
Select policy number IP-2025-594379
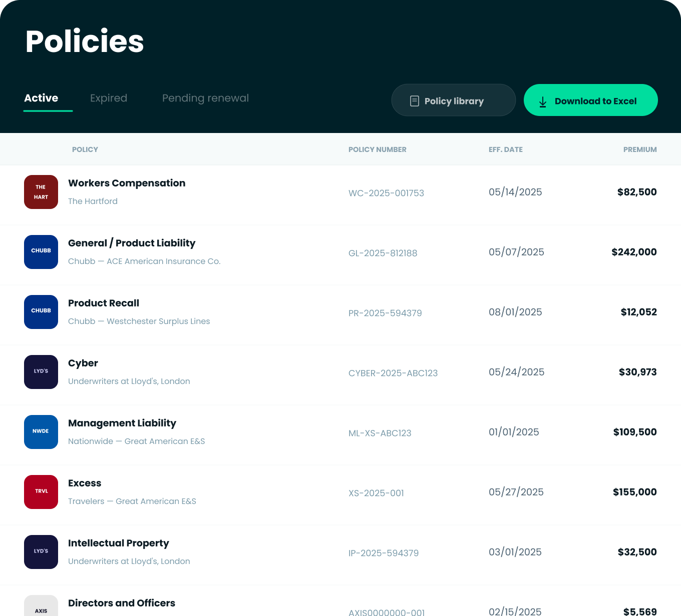tap(384, 553)
